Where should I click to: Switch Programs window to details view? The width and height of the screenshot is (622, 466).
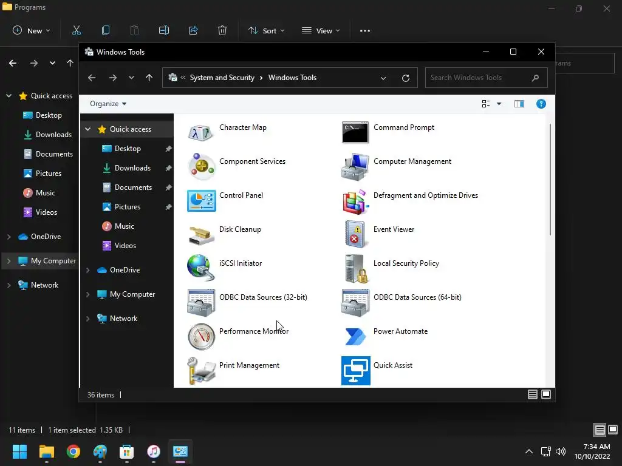click(x=600, y=430)
